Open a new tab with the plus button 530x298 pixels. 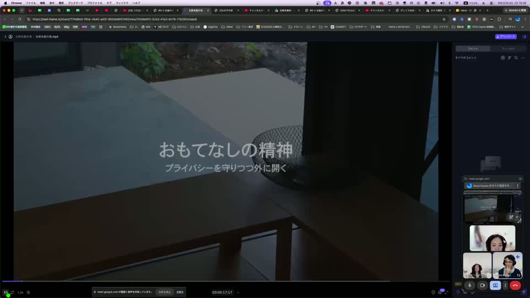click(487, 10)
